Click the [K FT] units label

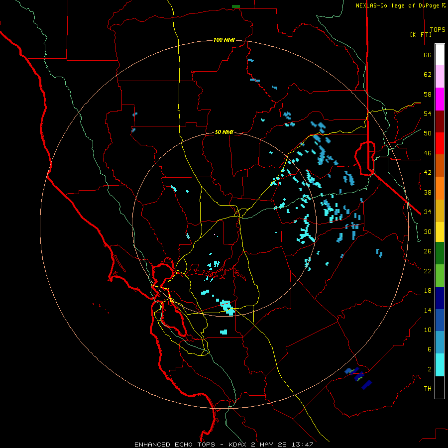click(421, 34)
